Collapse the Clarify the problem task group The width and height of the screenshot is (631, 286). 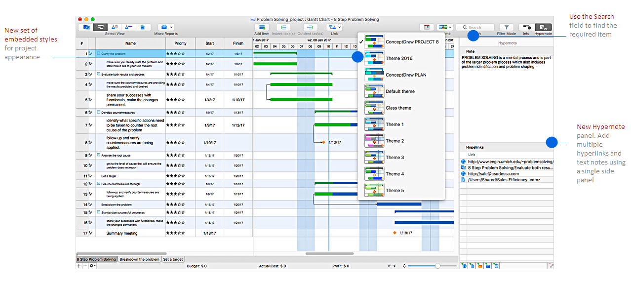[98, 53]
